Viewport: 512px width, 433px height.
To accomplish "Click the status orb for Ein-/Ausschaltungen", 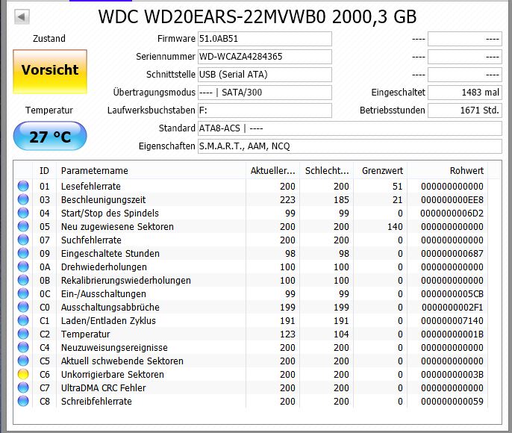I will (x=23, y=293).
